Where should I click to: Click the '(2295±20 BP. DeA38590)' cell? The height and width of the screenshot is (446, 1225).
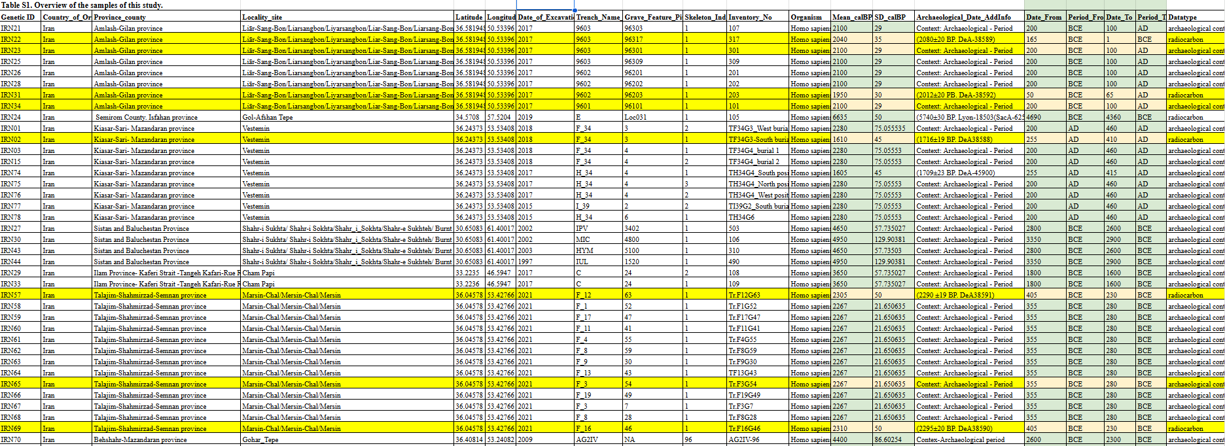(x=969, y=428)
